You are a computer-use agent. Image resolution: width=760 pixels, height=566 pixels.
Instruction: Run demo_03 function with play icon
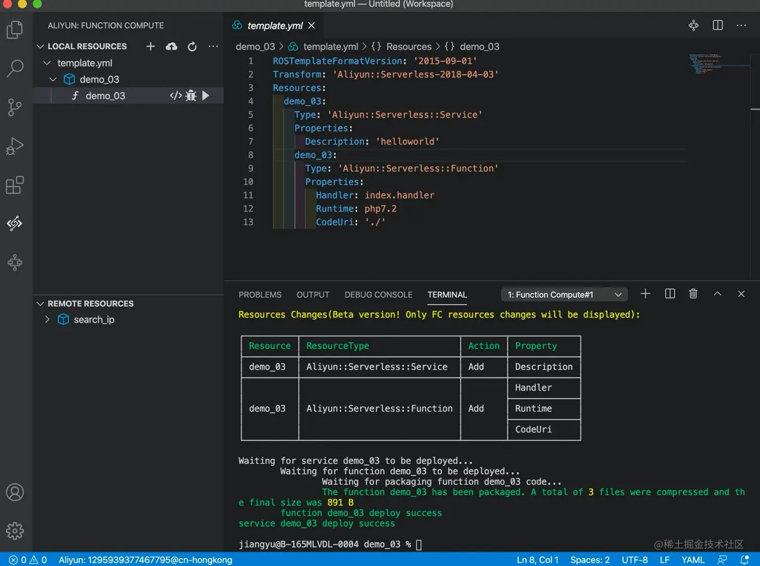[206, 96]
